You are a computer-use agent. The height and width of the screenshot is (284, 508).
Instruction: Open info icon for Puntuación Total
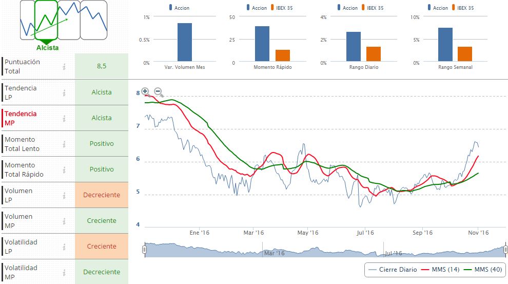click(64, 67)
